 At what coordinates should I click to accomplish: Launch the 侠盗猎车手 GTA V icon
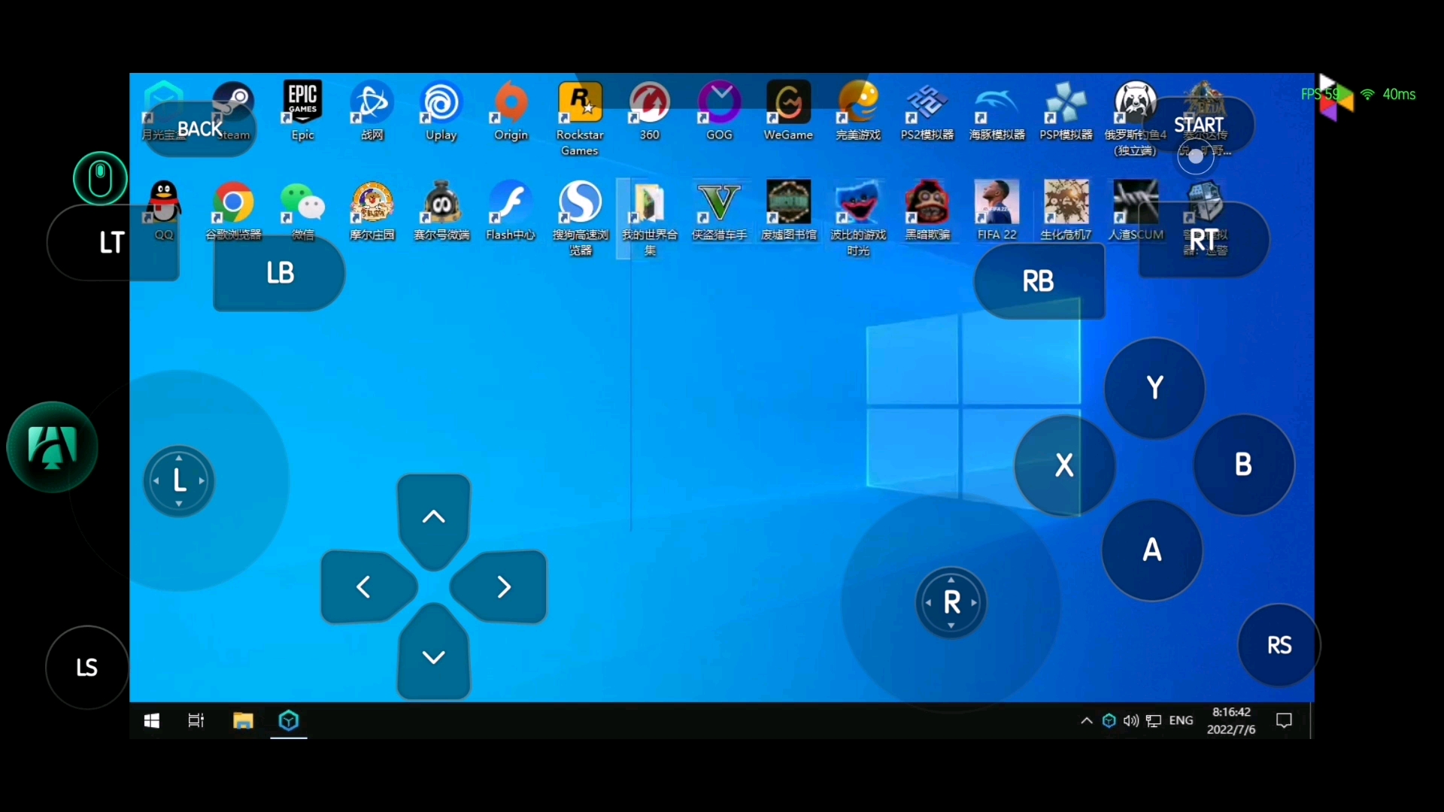tap(720, 211)
